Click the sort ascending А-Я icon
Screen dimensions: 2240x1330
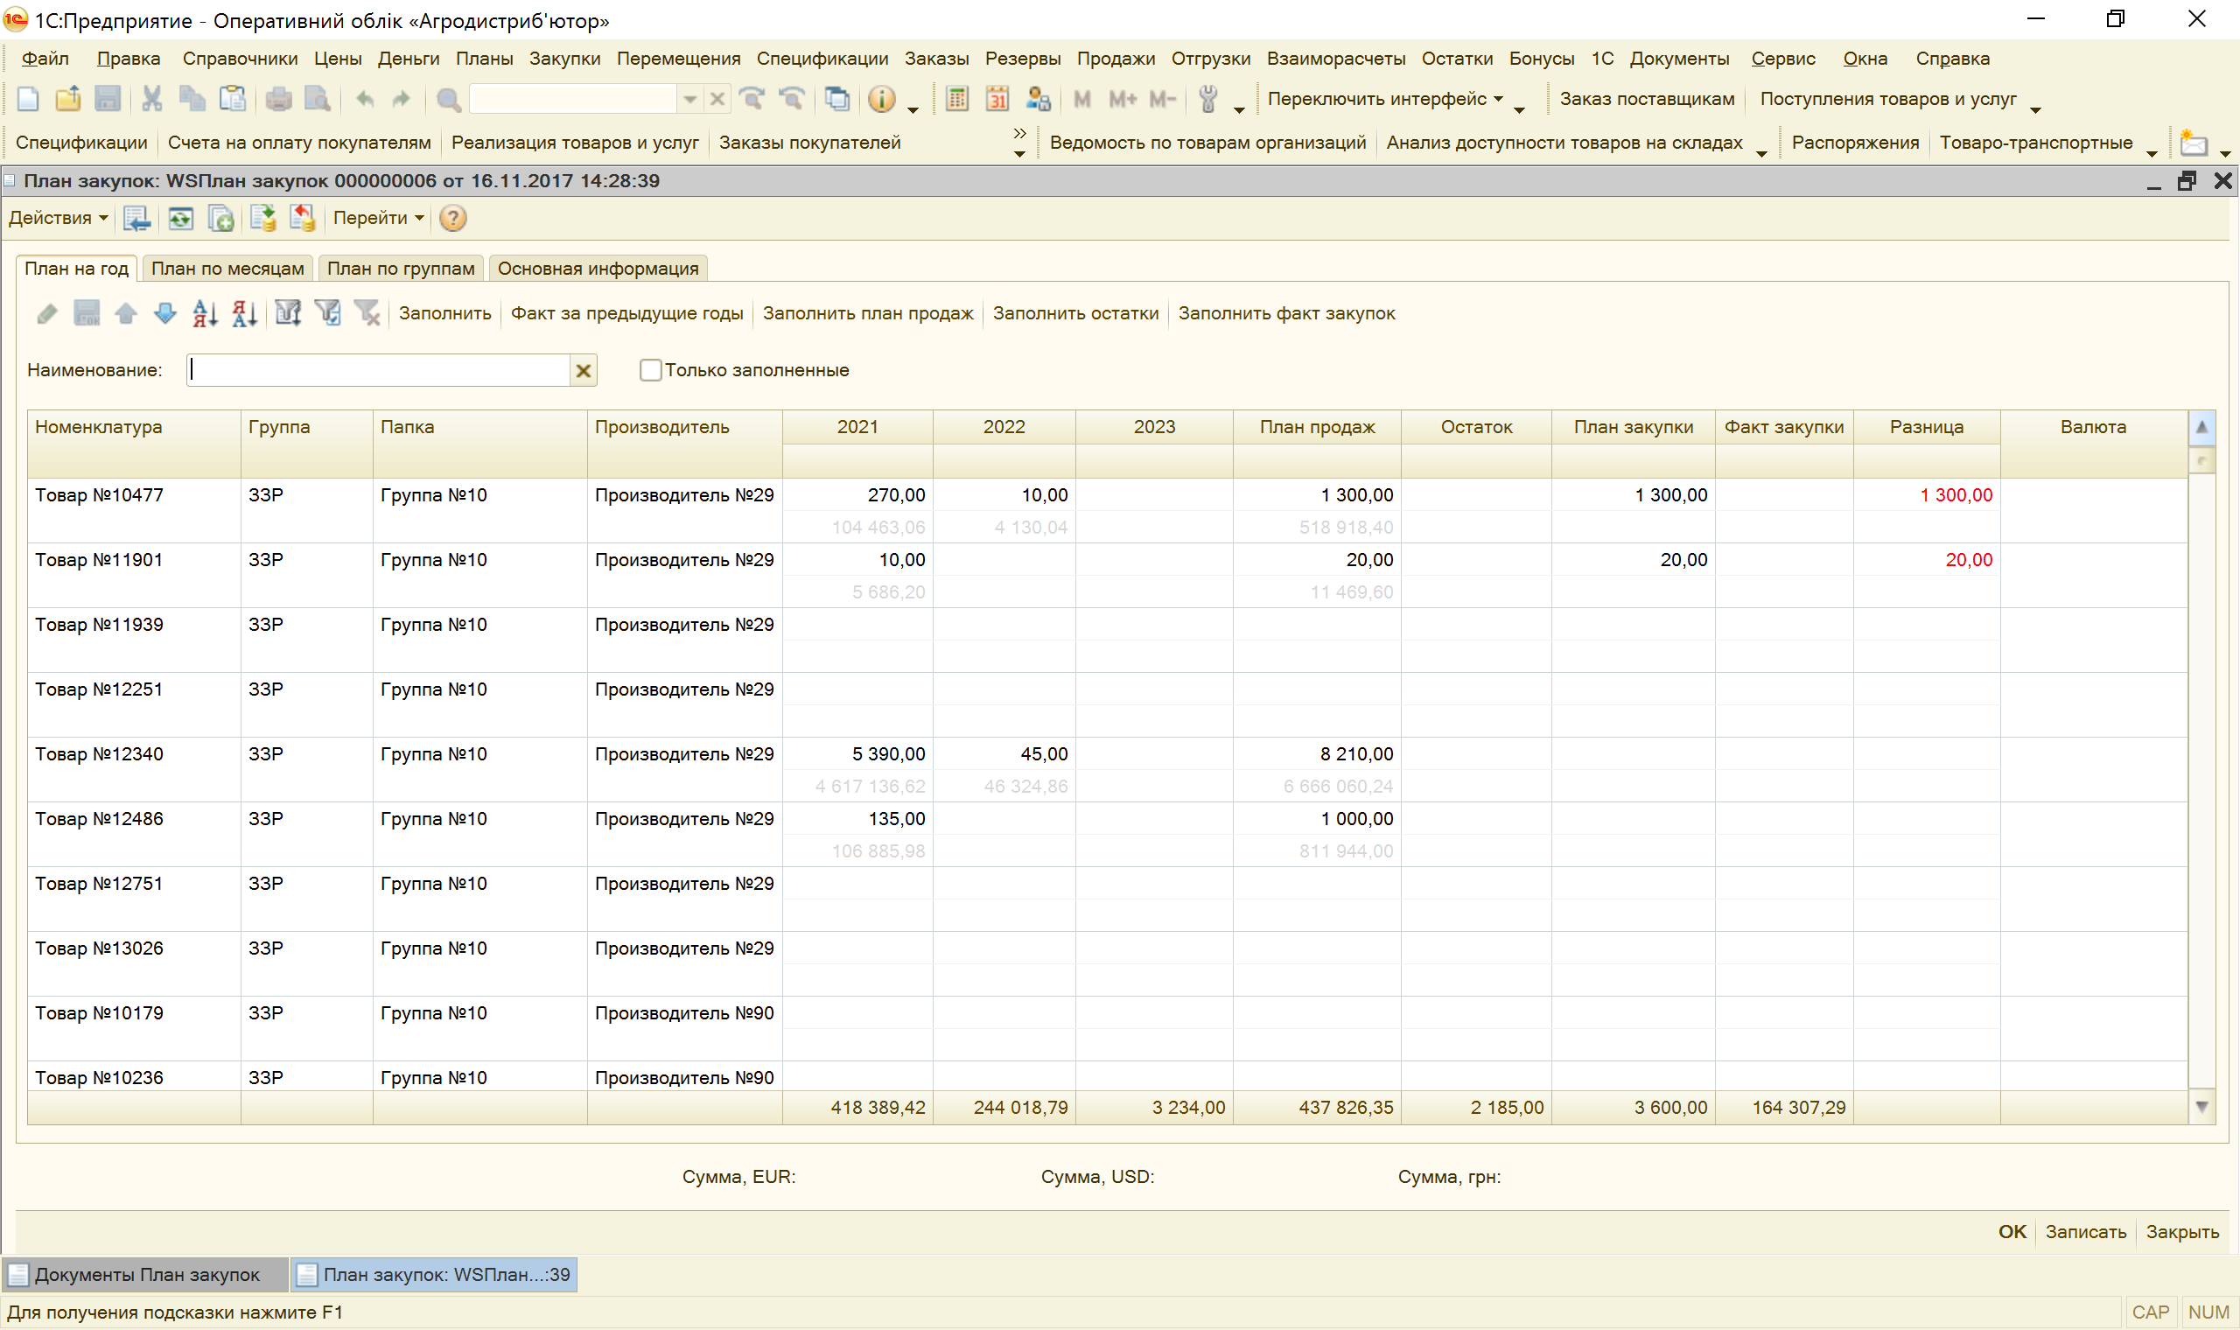(205, 313)
